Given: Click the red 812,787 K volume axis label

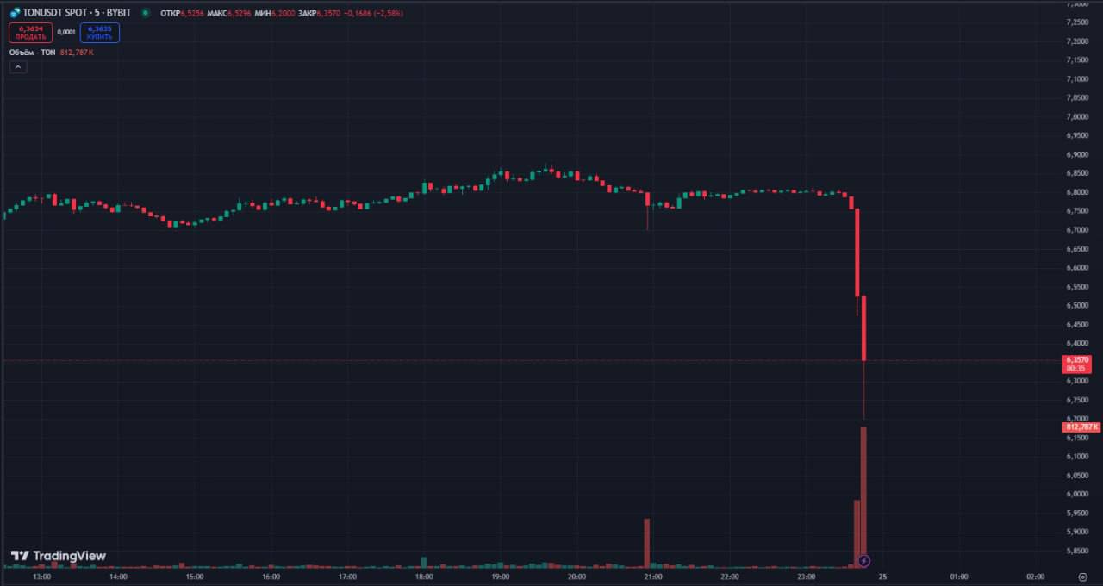Looking at the screenshot, I should tap(1081, 427).
